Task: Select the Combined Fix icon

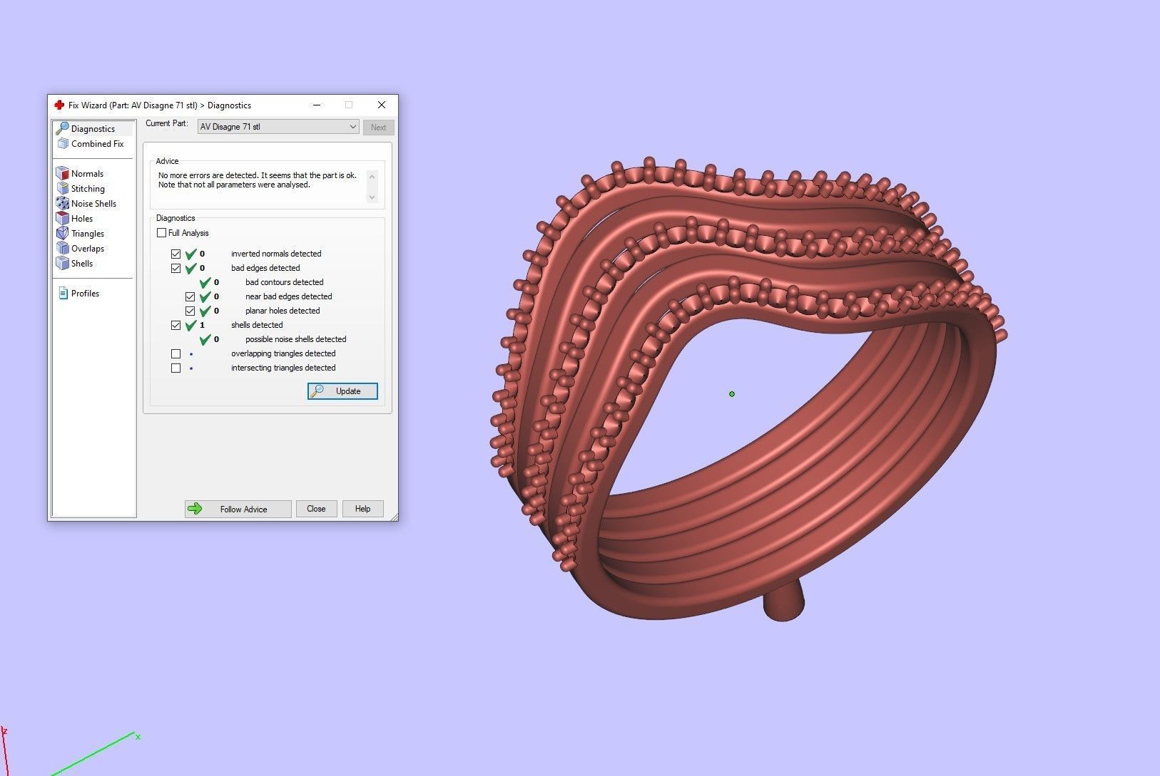Action: click(x=63, y=143)
